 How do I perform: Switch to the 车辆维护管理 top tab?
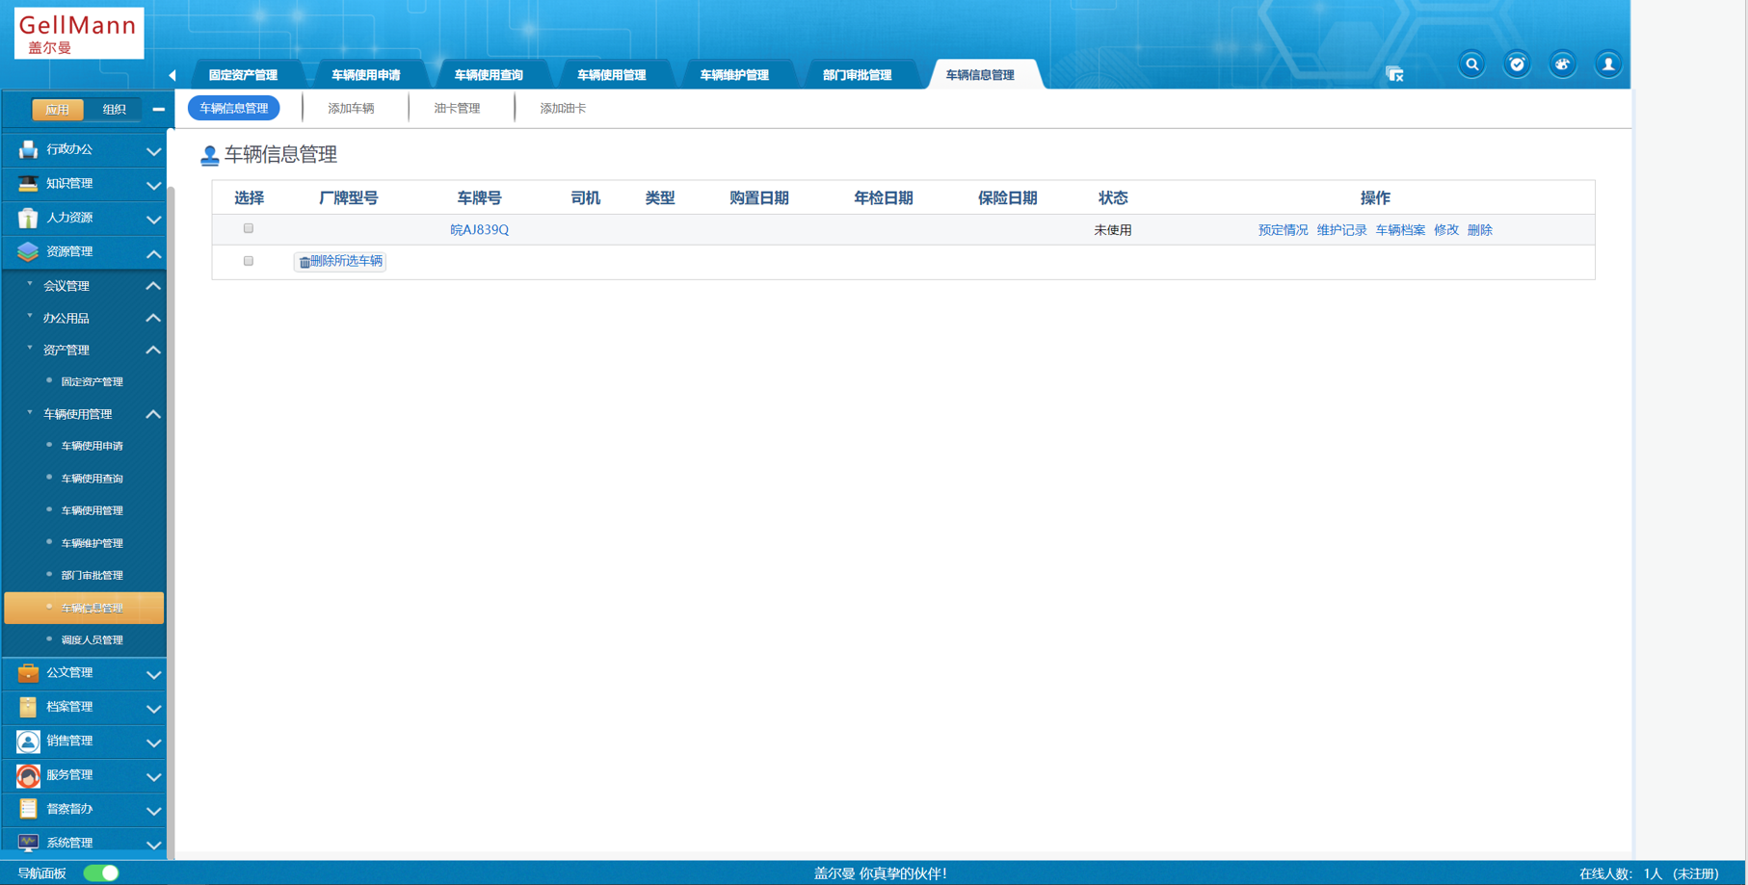pos(733,75)
